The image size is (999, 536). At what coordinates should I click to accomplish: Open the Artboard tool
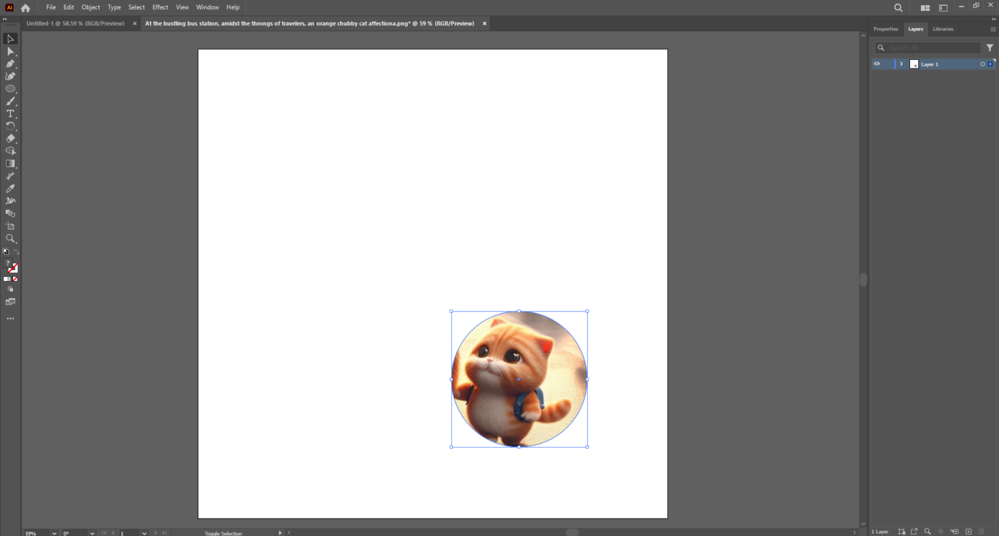click(x=10, y=226)
